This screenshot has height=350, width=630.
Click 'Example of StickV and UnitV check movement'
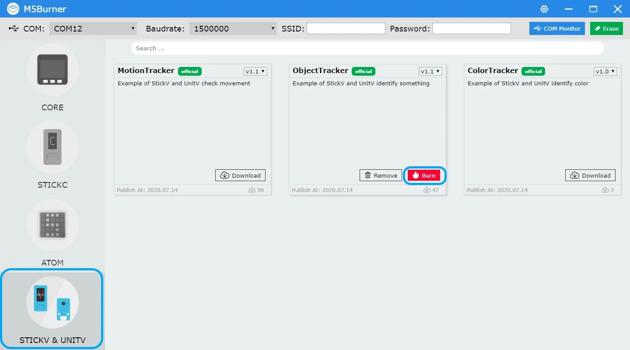coord(184,84)
